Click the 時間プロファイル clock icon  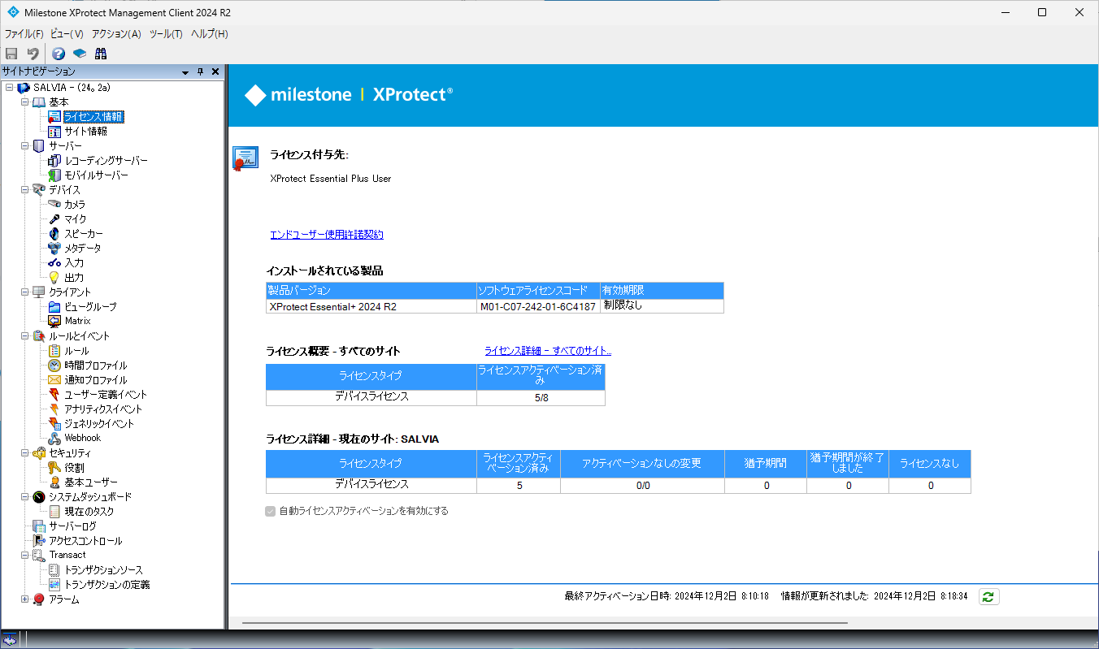[54, 366]
